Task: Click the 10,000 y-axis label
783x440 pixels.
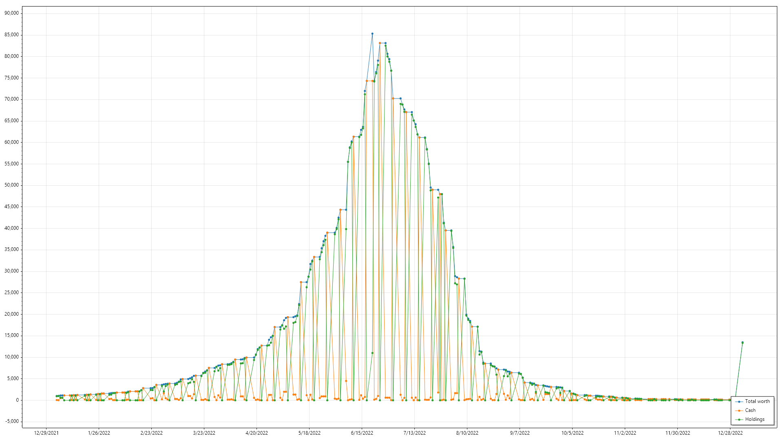Action: pyautogui.click(x=11, y=357)
